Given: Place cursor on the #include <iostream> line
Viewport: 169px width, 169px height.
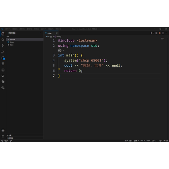Looking at the screenshot, I should [x=77, y=41].
